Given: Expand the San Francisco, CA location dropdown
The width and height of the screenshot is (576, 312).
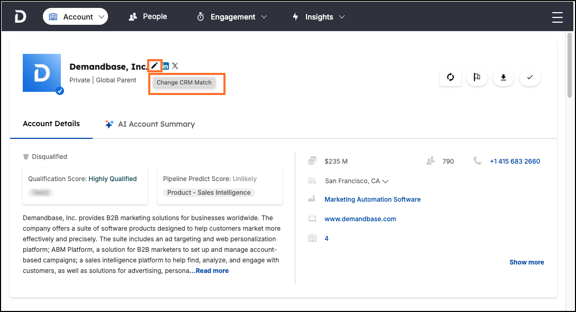Looking at the screenshot, I should pyautogui.click(x=357, y=181).
